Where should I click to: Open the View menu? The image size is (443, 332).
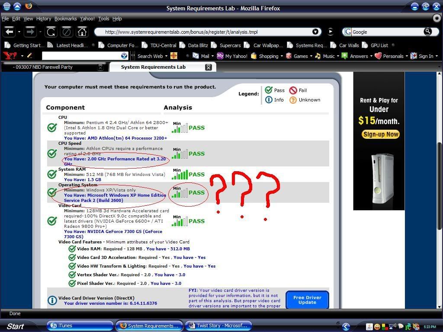[28, 19]
